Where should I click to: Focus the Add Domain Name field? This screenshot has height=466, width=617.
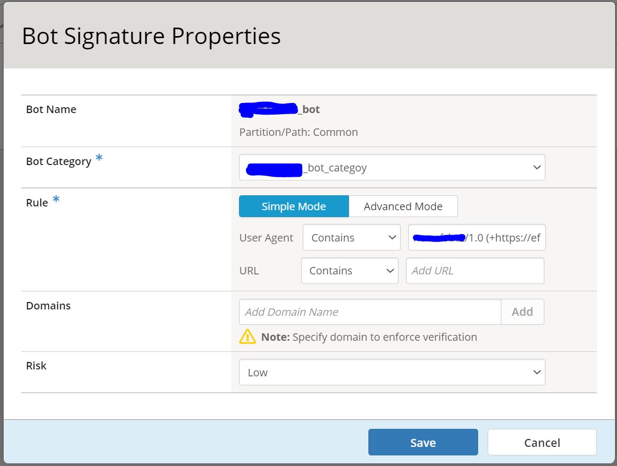[x=370, y=312]
